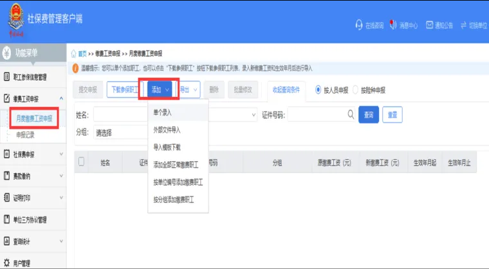Select the 按险种申报 radio button

coord(355,90)
